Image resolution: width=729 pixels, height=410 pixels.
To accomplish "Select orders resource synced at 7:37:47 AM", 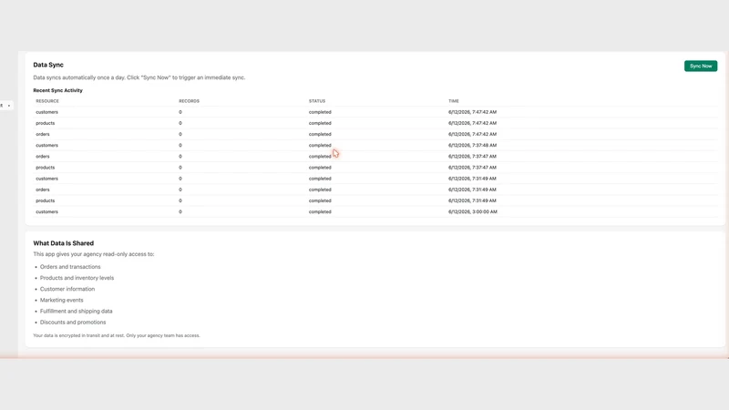I will click(x=42, y=157).
